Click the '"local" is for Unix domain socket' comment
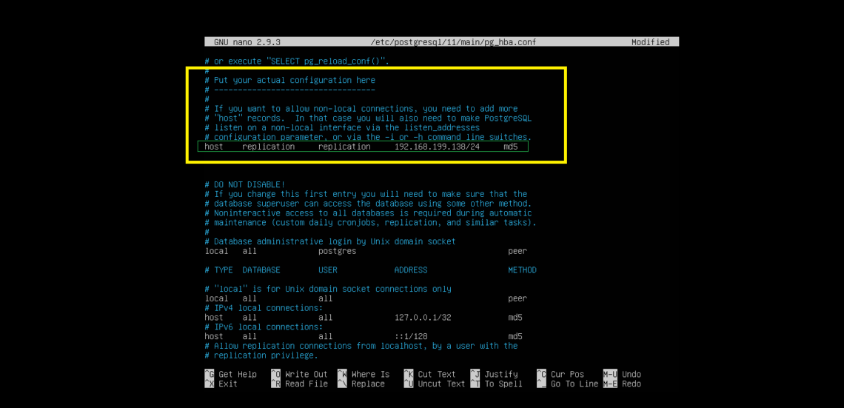844x408 pixels. pyautogui.click(x=328, y=289)
